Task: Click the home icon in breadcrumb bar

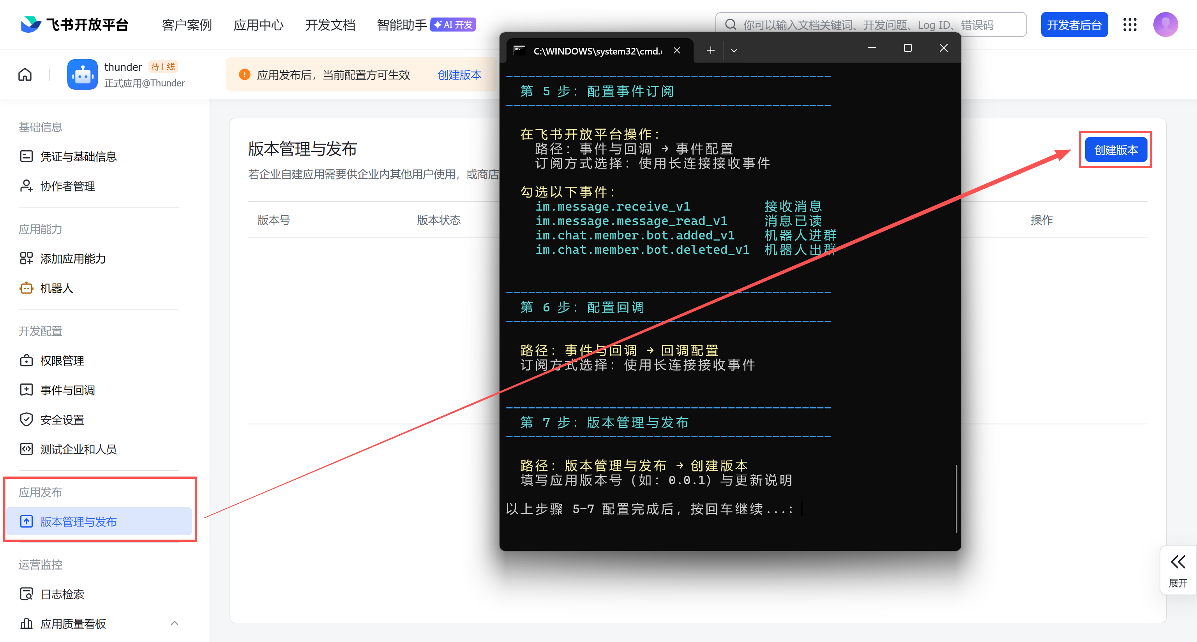Action: pos(25,74)
